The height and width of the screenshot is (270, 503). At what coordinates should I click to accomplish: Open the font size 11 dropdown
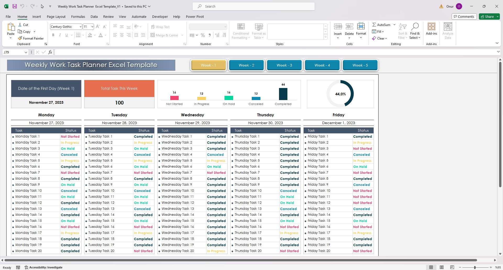[x=92, y=27]
